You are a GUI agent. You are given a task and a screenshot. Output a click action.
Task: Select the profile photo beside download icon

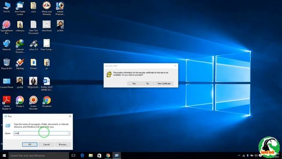(x=60, y=26)
